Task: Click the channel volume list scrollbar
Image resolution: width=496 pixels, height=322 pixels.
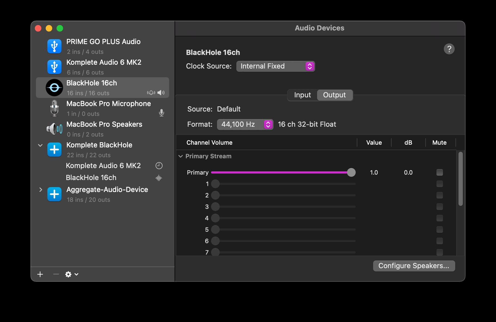Action: click(460, 179)
